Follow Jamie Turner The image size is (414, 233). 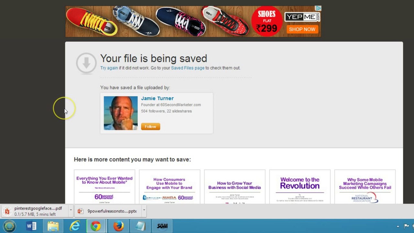click(150, 127)
